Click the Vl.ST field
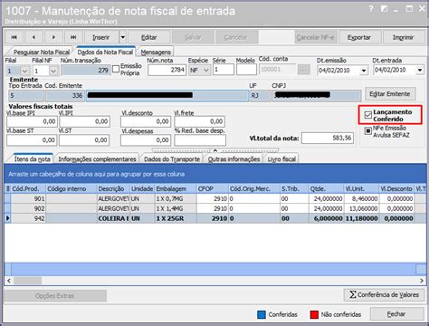This screenshot has width=429, height=326. (84, 140)
